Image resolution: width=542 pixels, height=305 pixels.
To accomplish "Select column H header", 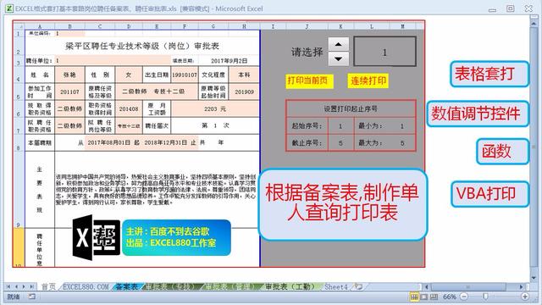I will pos(244,26).
